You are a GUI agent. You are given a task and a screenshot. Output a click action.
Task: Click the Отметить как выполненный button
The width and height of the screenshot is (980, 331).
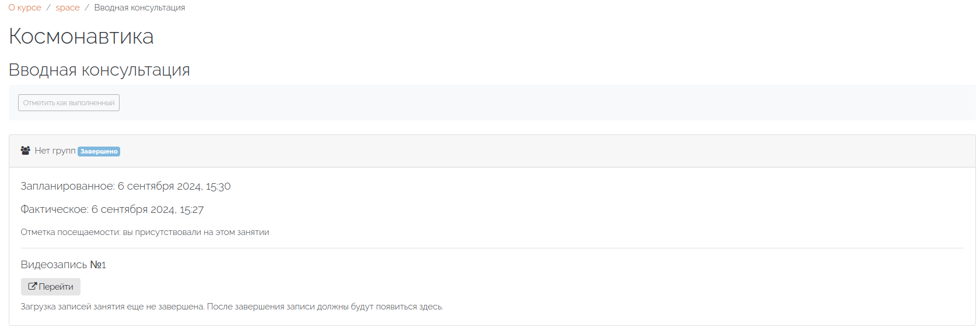[69, 103]
